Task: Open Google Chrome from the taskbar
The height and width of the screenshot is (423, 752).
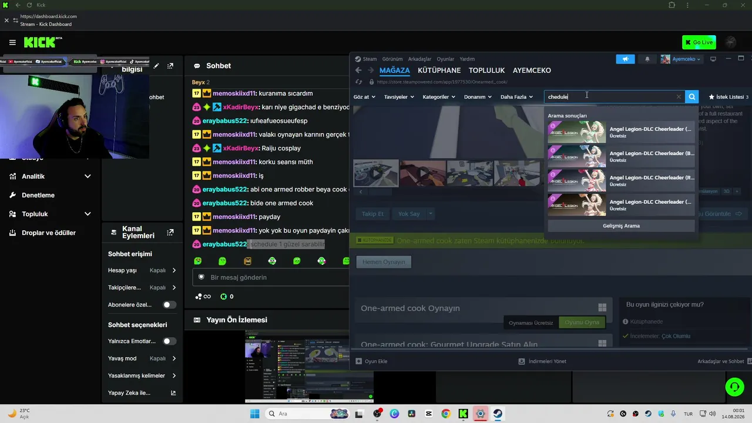Action: tap(446, 414)
